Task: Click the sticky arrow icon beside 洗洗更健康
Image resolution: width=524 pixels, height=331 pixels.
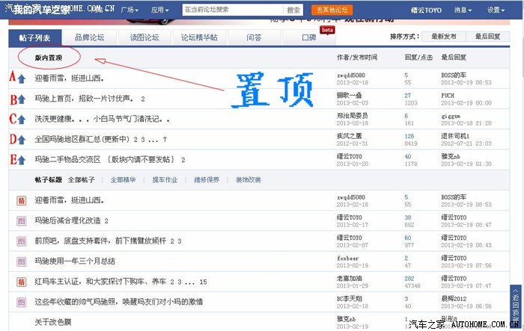Action: click(x=22, y=120)
